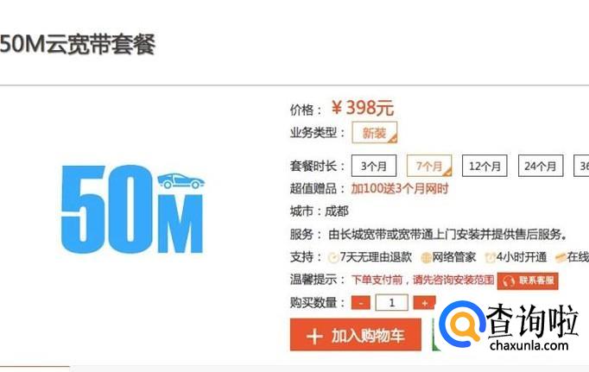This screenshot has width=589, height=372.
Task: Select the 新装 business type option
Action: coord(374,133)
